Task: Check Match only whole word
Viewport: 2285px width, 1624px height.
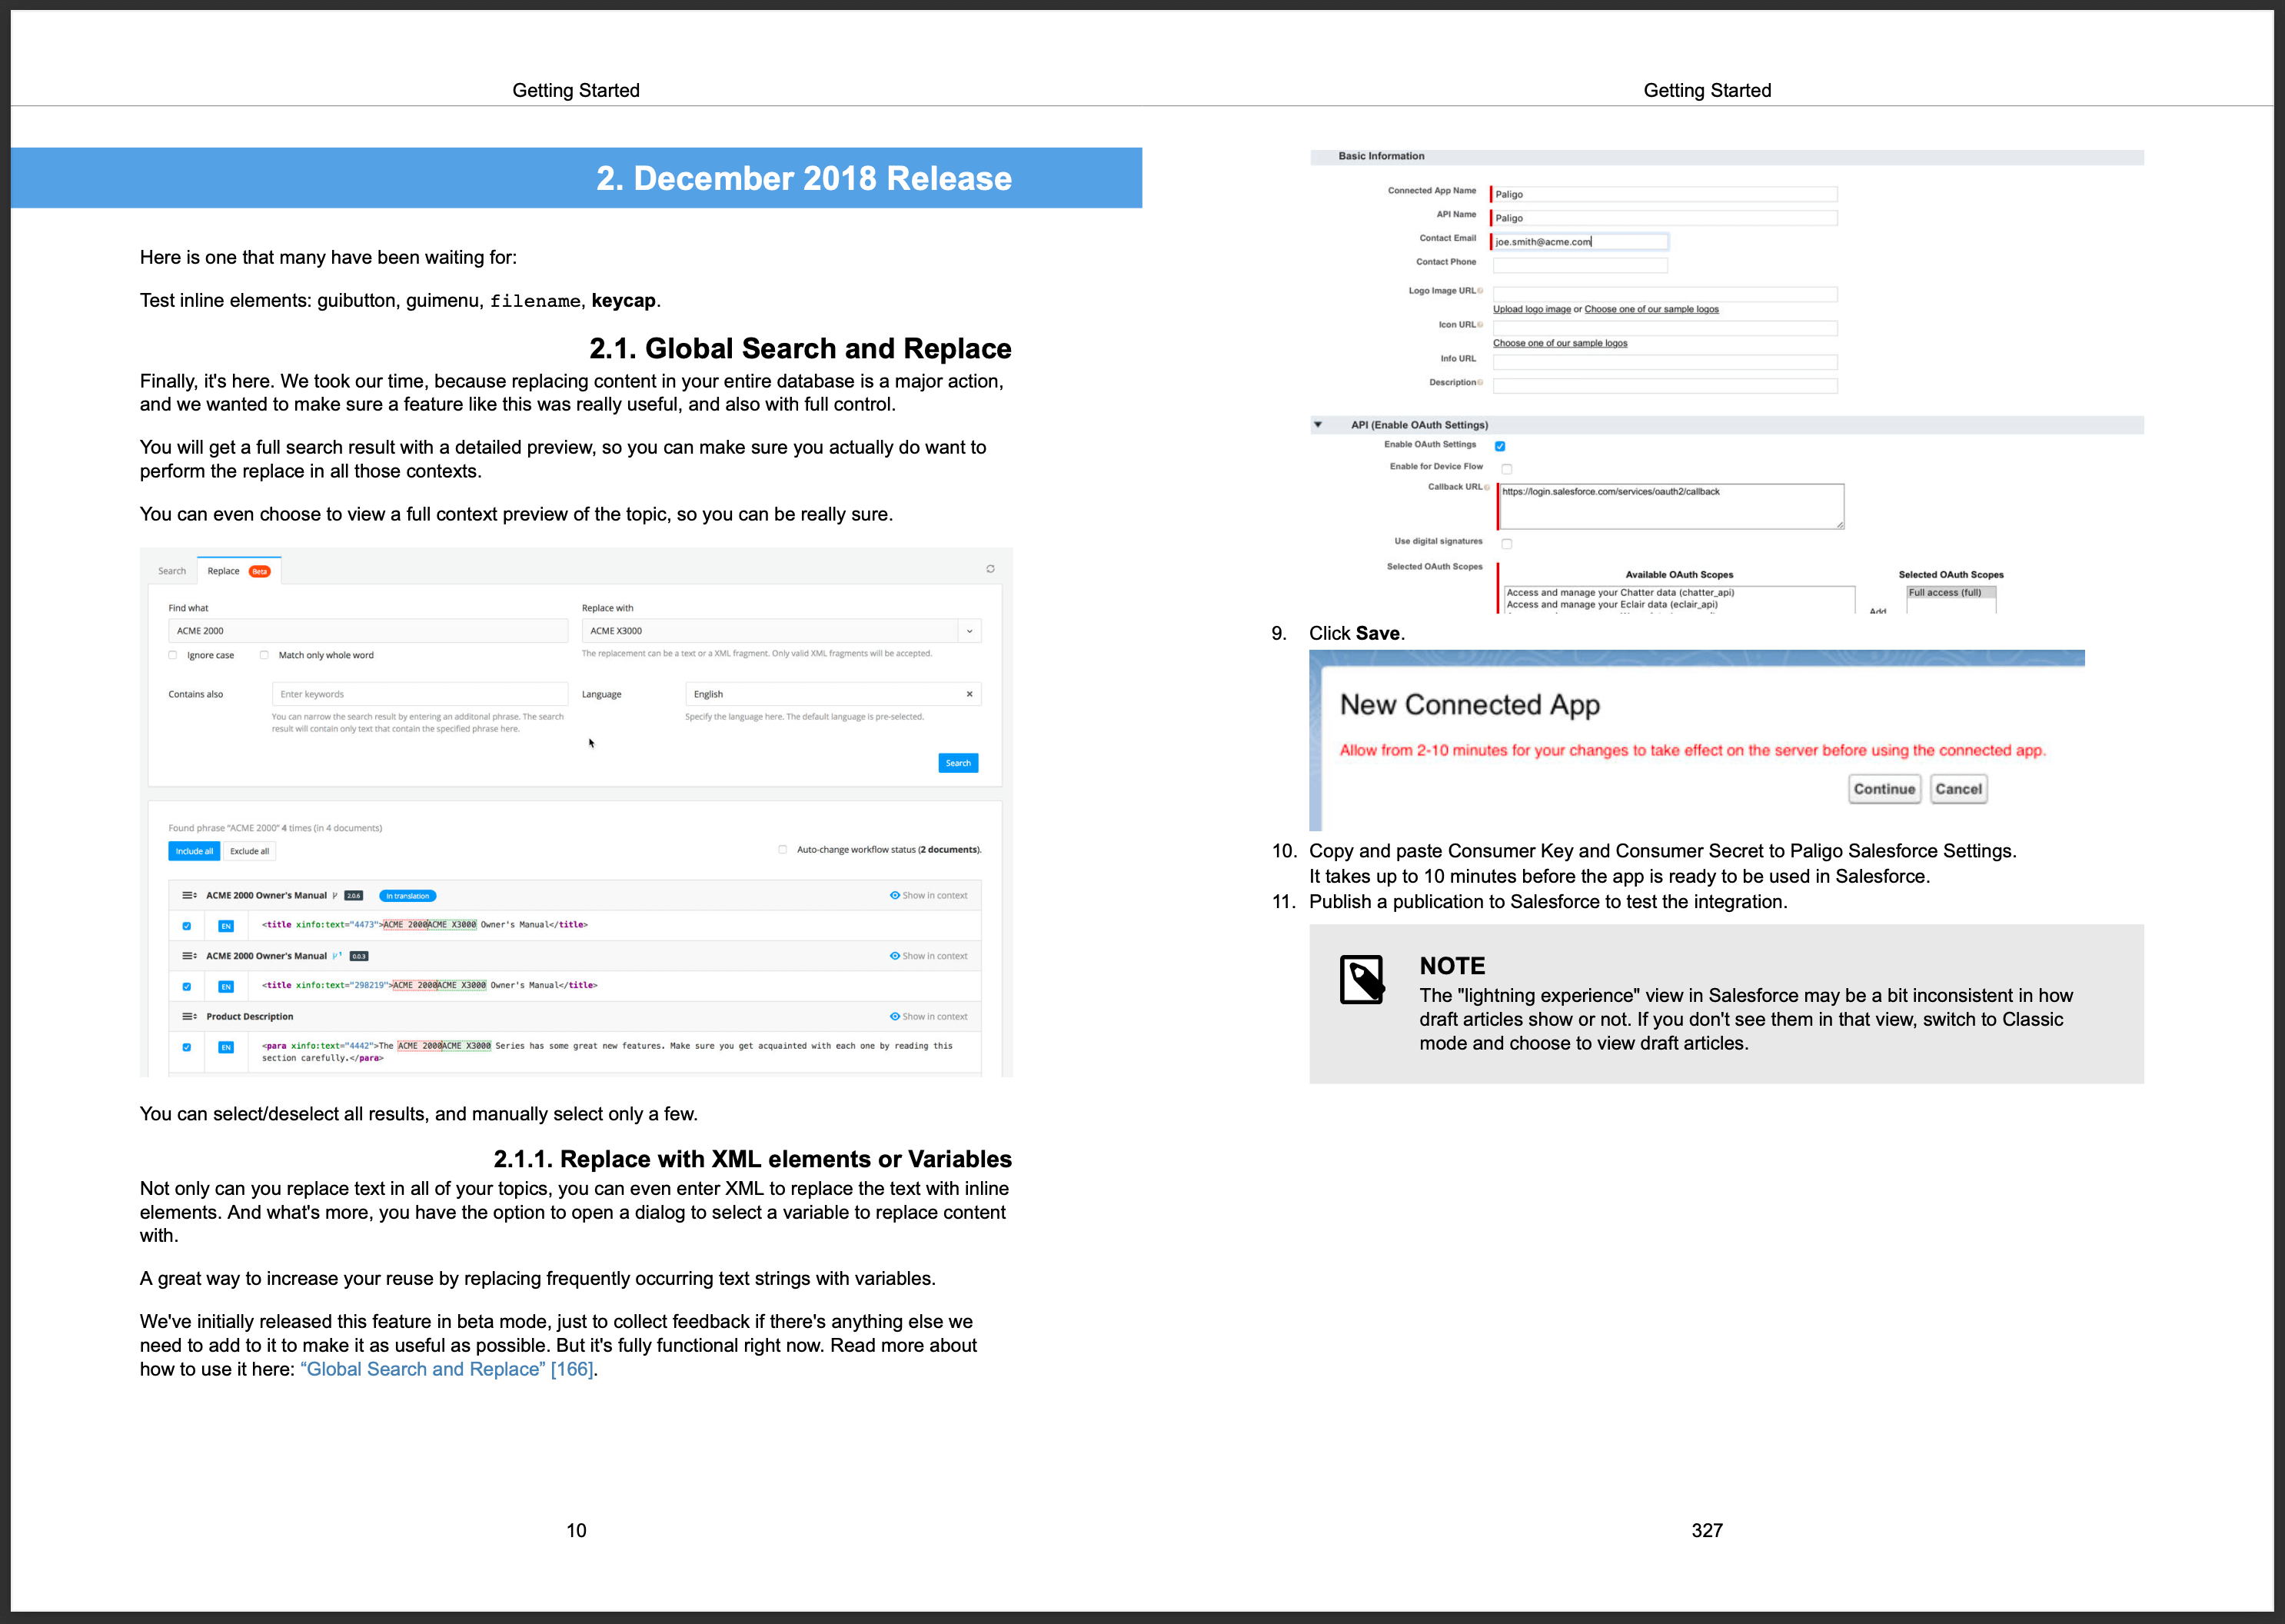Action: pos(264,655)
